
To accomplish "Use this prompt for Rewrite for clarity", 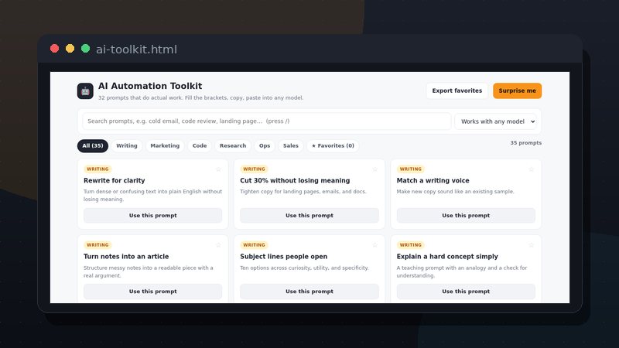I will point(152,216).
